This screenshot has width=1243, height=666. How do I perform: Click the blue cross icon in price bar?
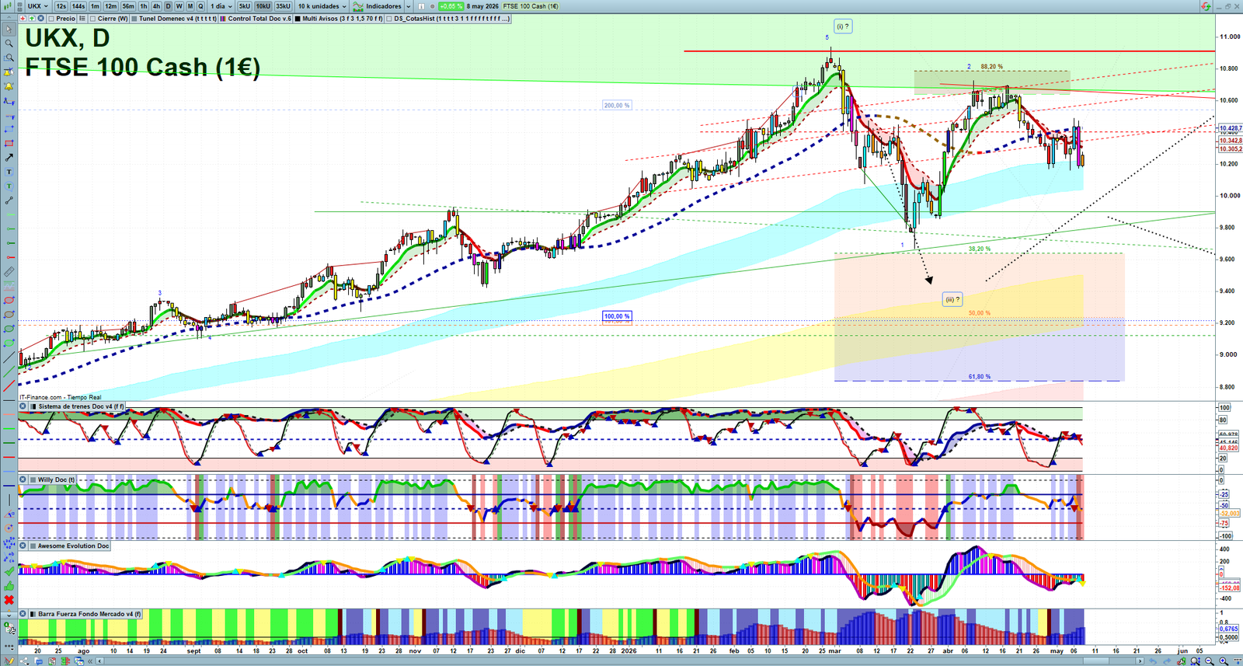40,18
